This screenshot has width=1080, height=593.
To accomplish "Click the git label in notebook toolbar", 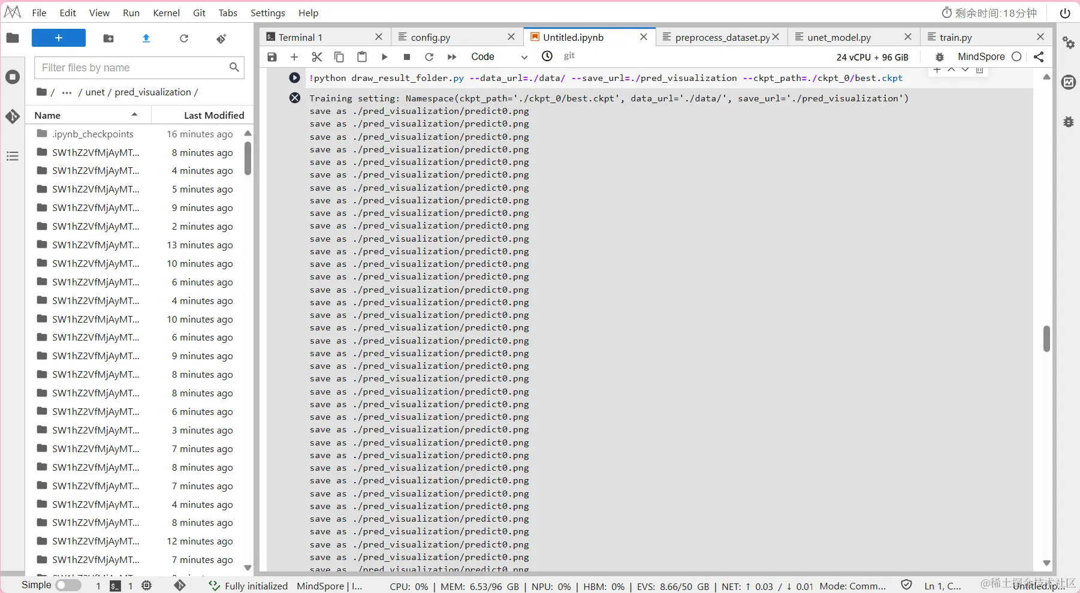I will tap(569, 56).
